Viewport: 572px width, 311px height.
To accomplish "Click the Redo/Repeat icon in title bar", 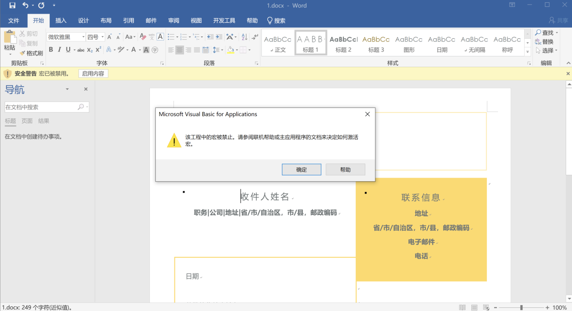I will (41, 5).
